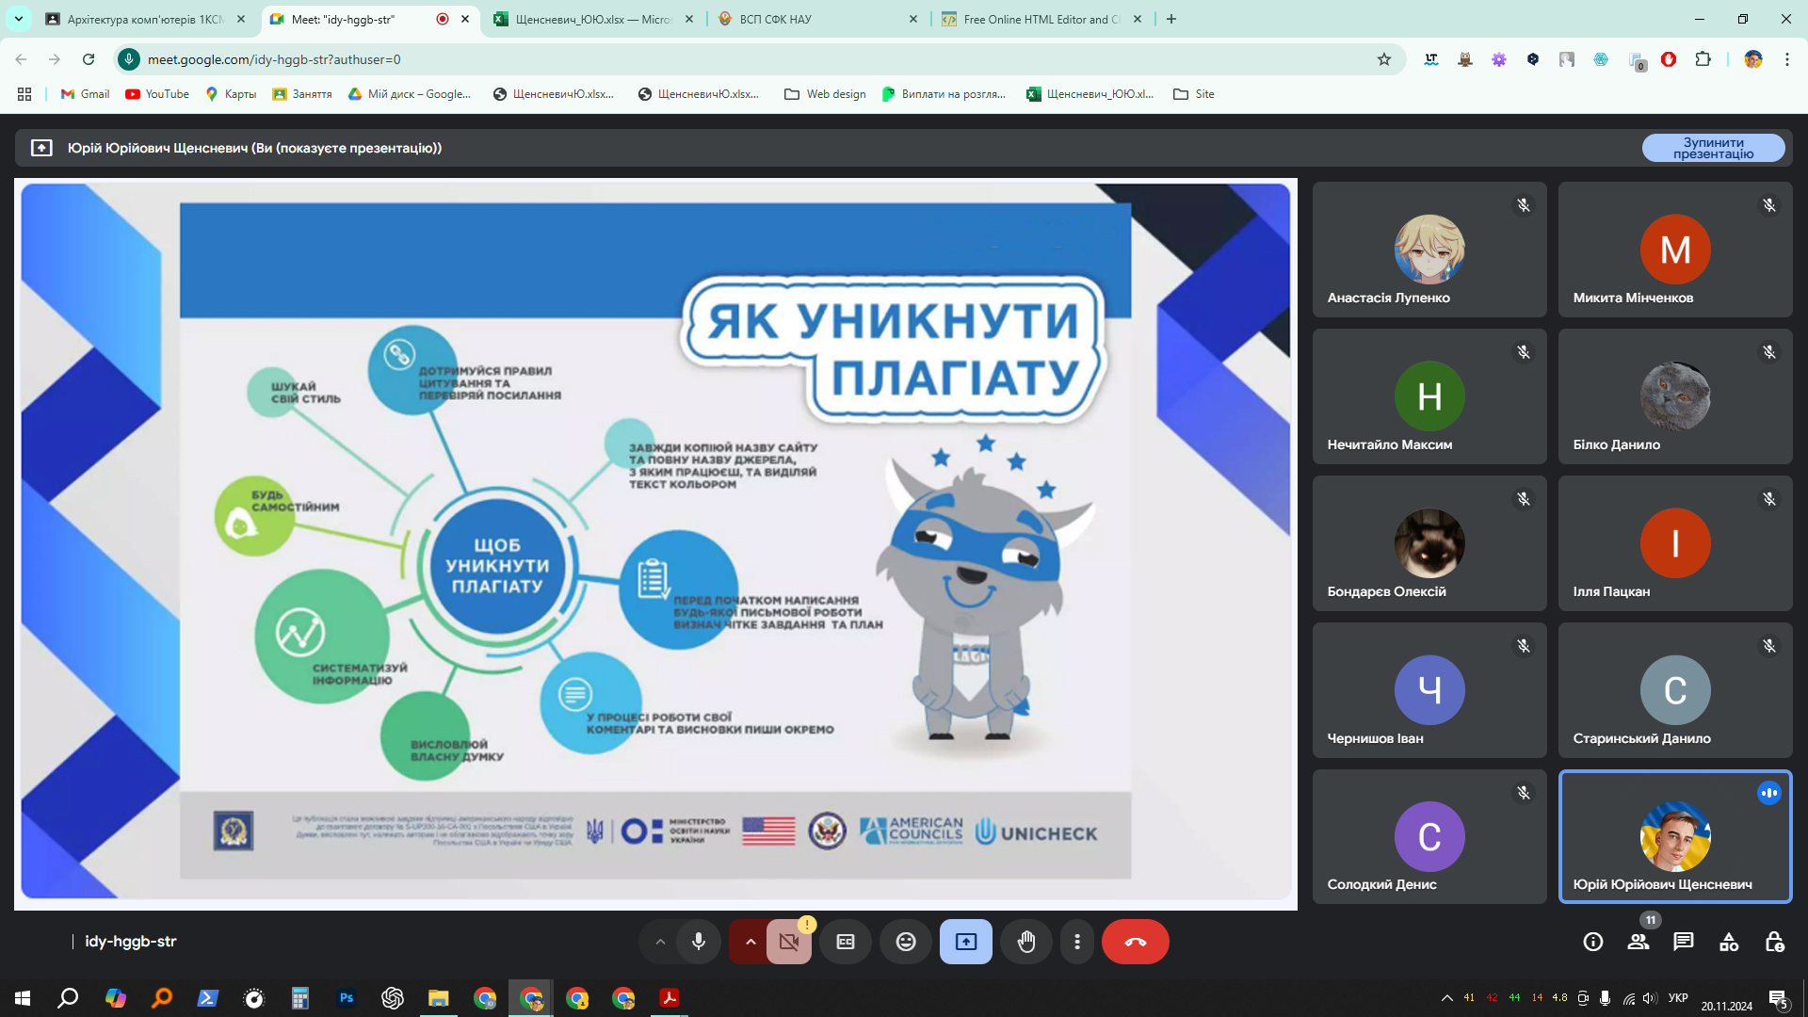Open the emoji reactions panel
The height and width of the screenshot is (1017, 1808).
point(905,942)
